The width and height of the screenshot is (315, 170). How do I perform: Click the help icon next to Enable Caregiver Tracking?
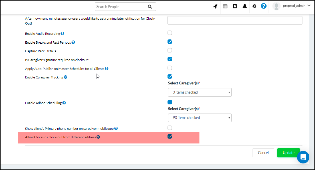66,77
